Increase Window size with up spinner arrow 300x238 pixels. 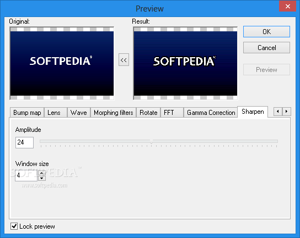(x=42, y=173)
